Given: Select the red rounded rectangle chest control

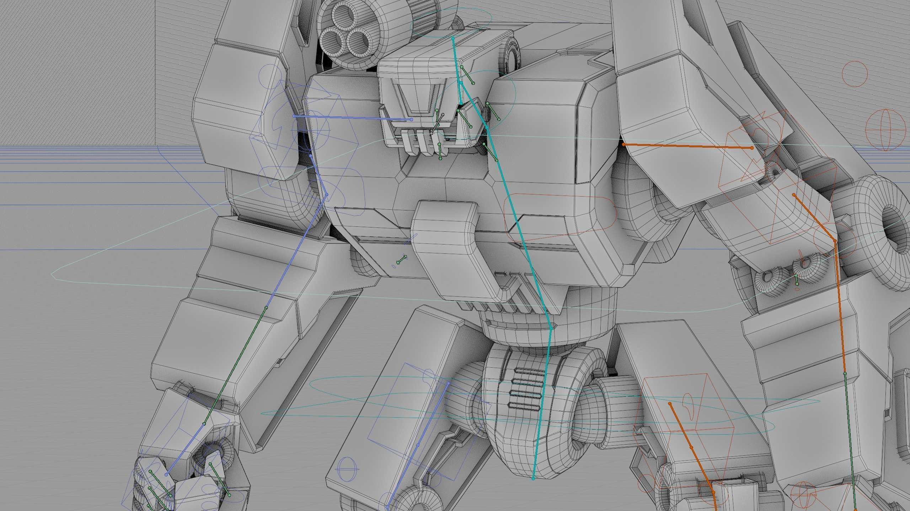Looking at the screenshot, I should point(560,218).
